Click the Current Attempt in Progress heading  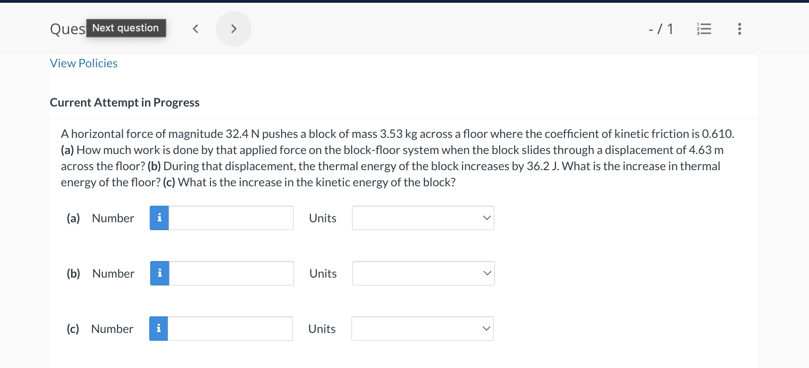pos(124,102)
